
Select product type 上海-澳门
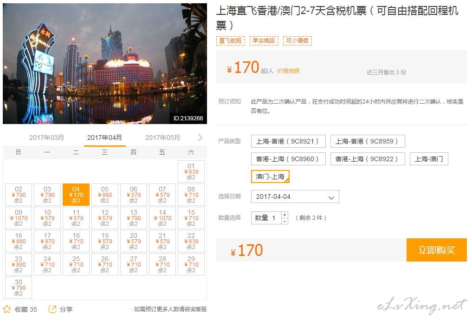(x=429, y=159)
